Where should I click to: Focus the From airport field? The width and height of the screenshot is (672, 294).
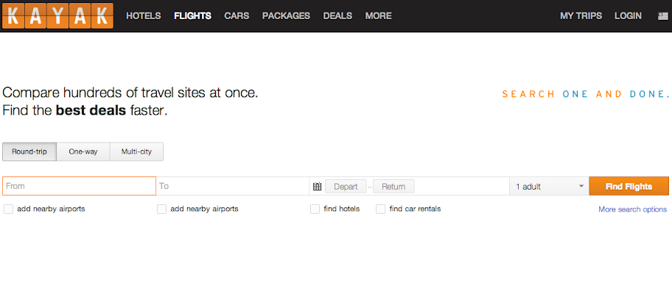point(80,186)
